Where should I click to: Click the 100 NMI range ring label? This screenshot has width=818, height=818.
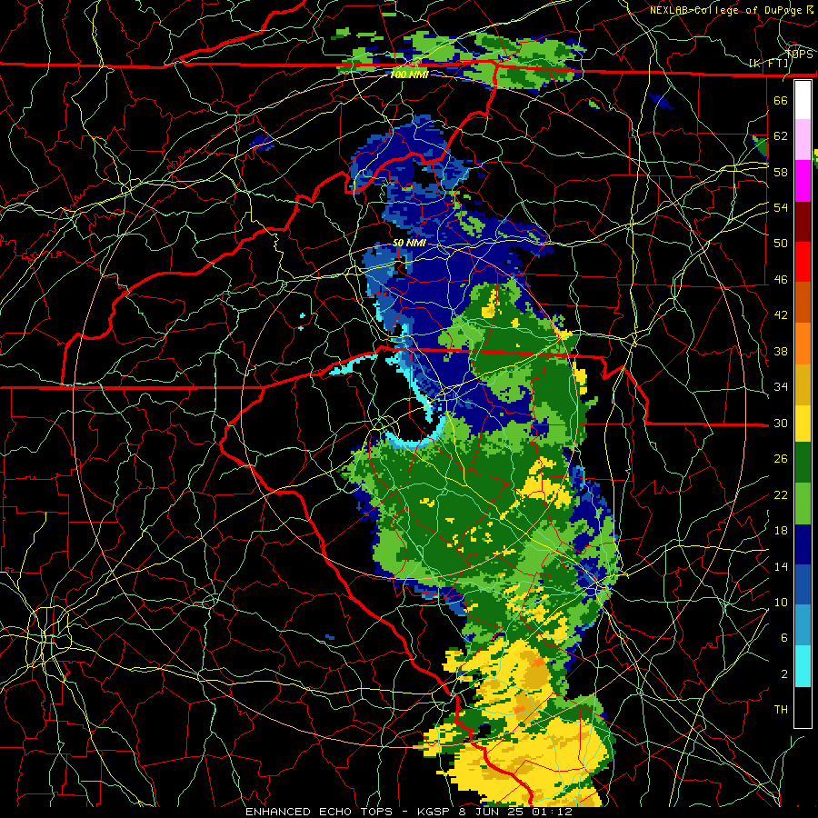(x=409, y=75)
